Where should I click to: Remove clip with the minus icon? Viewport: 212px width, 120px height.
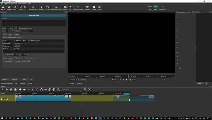click(x=24, y=89)
